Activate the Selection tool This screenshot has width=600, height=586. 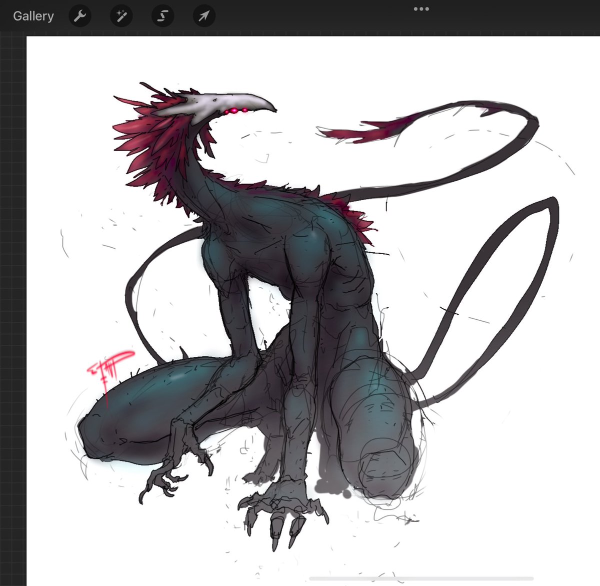click(162, 17)
